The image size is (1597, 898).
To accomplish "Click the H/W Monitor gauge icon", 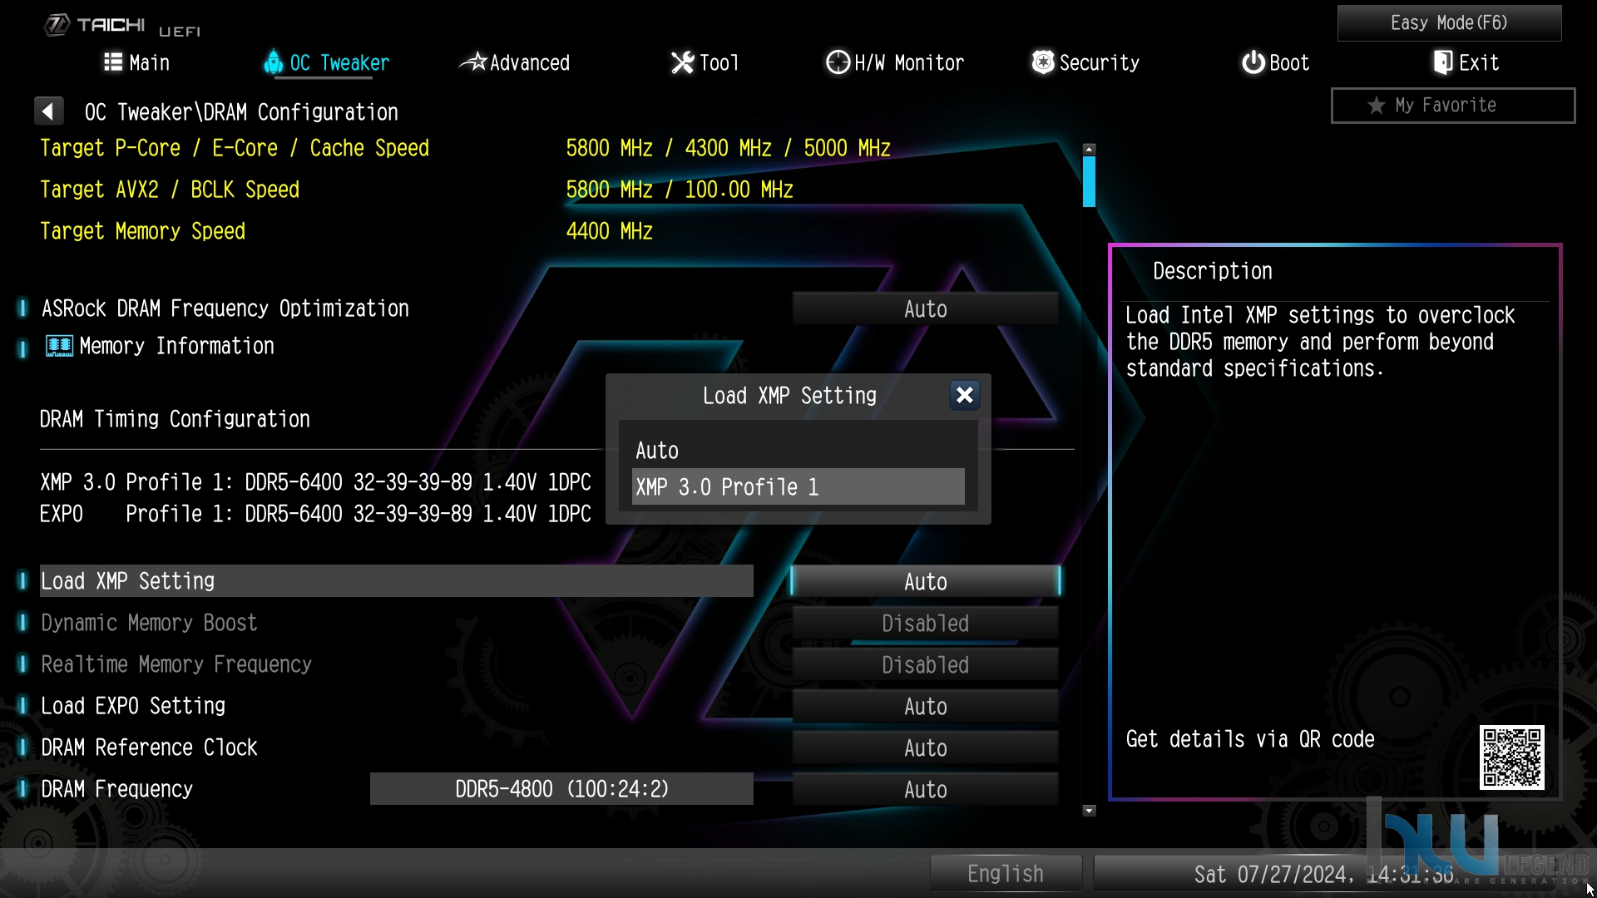I will pos(838,62).
